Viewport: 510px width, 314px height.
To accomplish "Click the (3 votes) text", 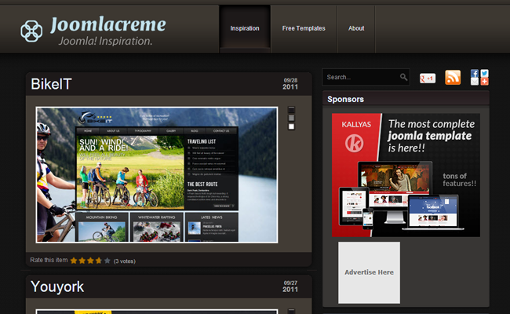I will click(x=124, y=261).
